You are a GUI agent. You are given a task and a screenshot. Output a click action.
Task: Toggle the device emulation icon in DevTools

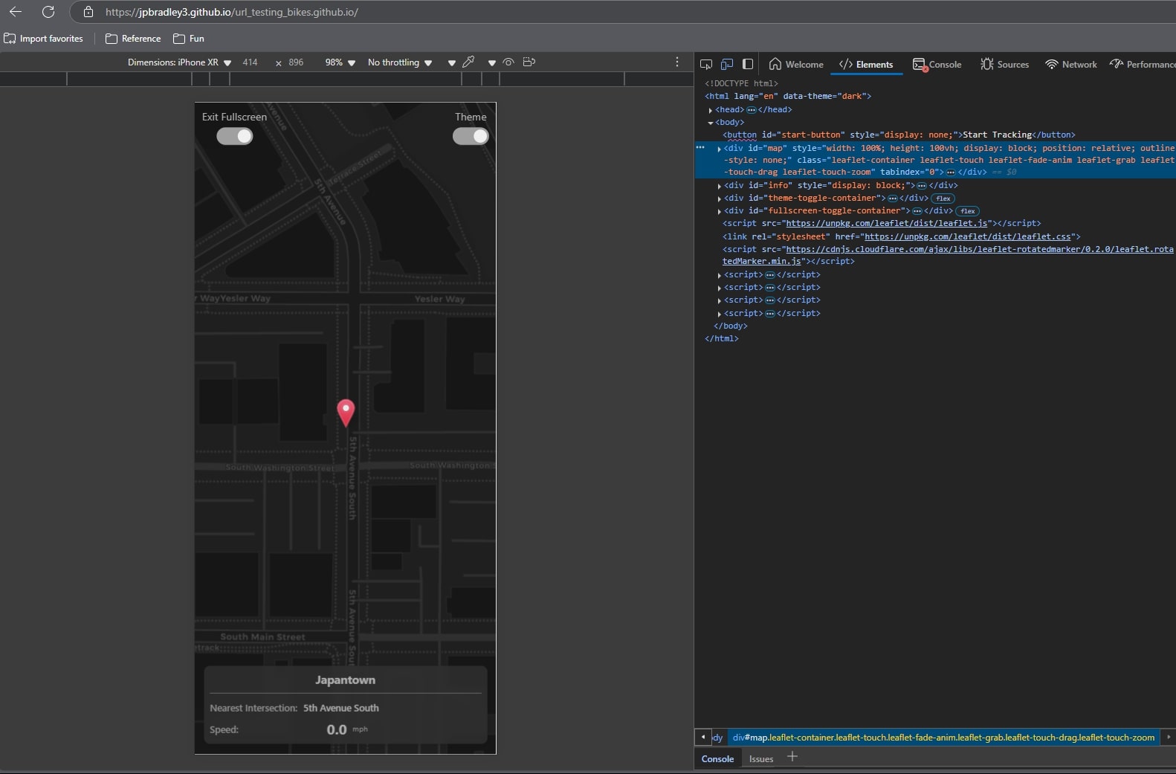coord(727,64)
